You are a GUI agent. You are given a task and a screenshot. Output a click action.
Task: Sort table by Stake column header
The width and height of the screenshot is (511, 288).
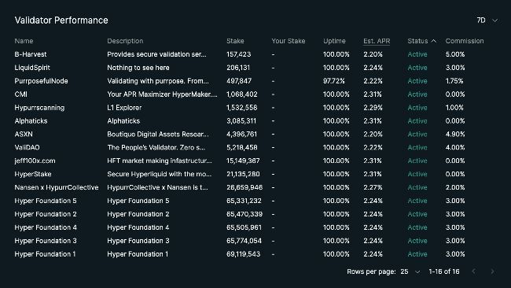pyautogui.click(x=235, y=41)
